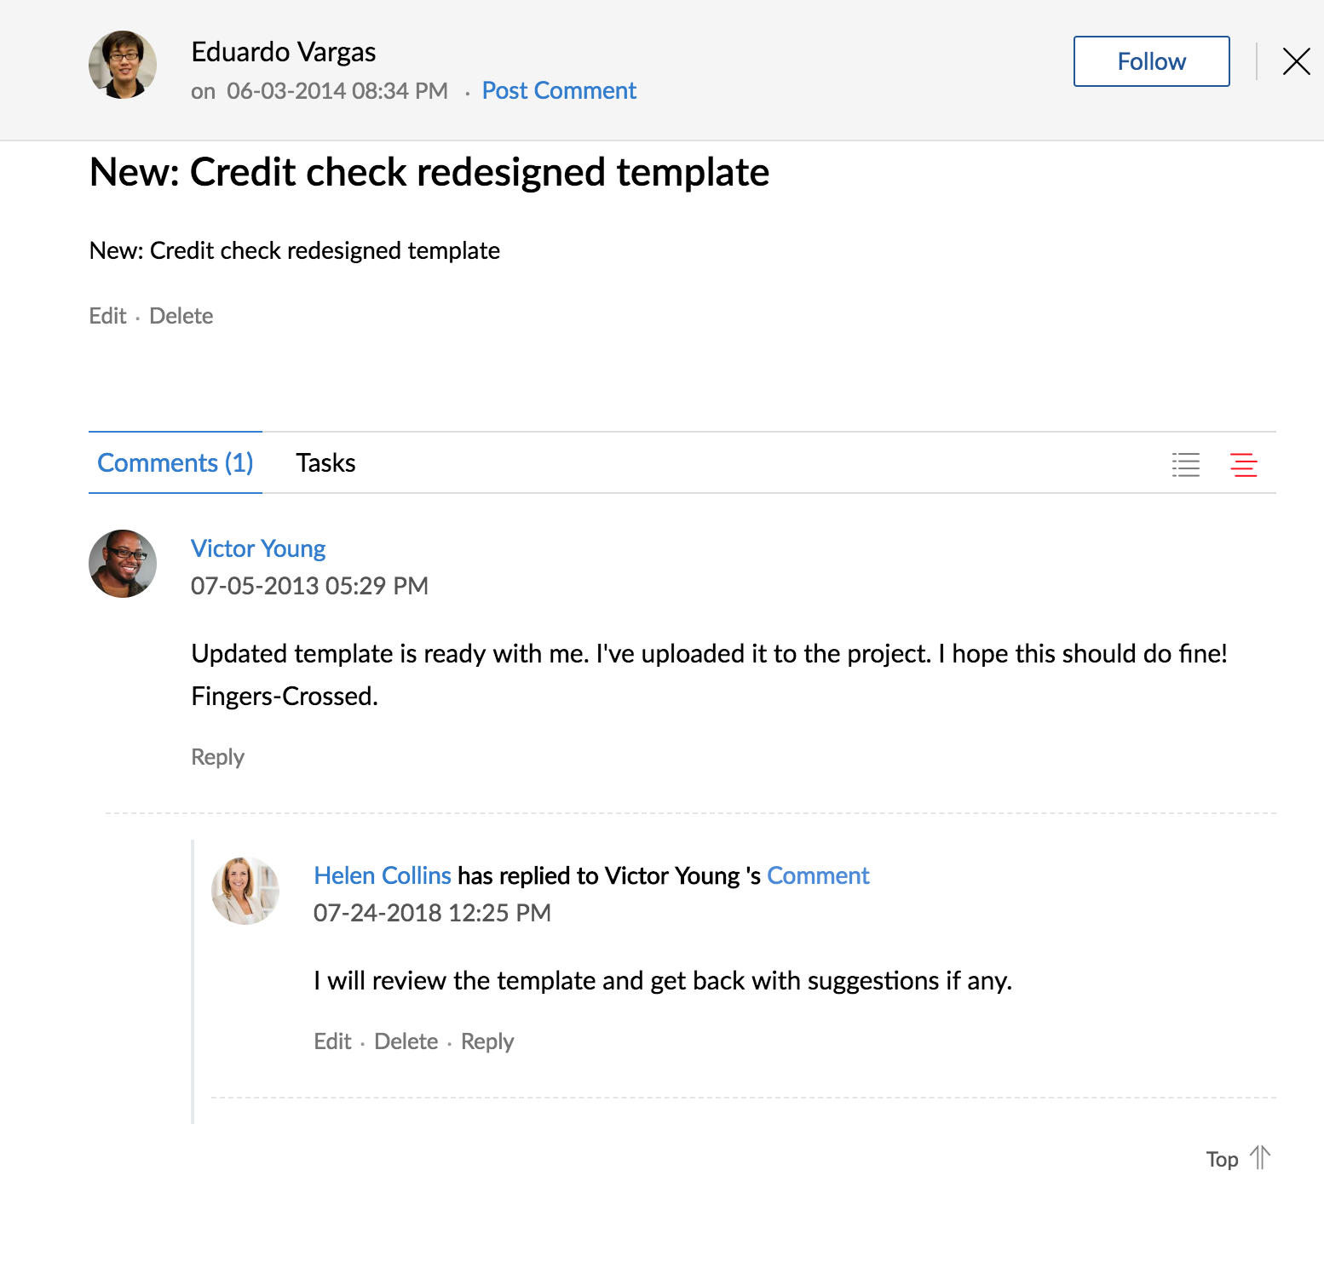Edit the main post
Viewport: 1324px width, 1262px height.
107,316
